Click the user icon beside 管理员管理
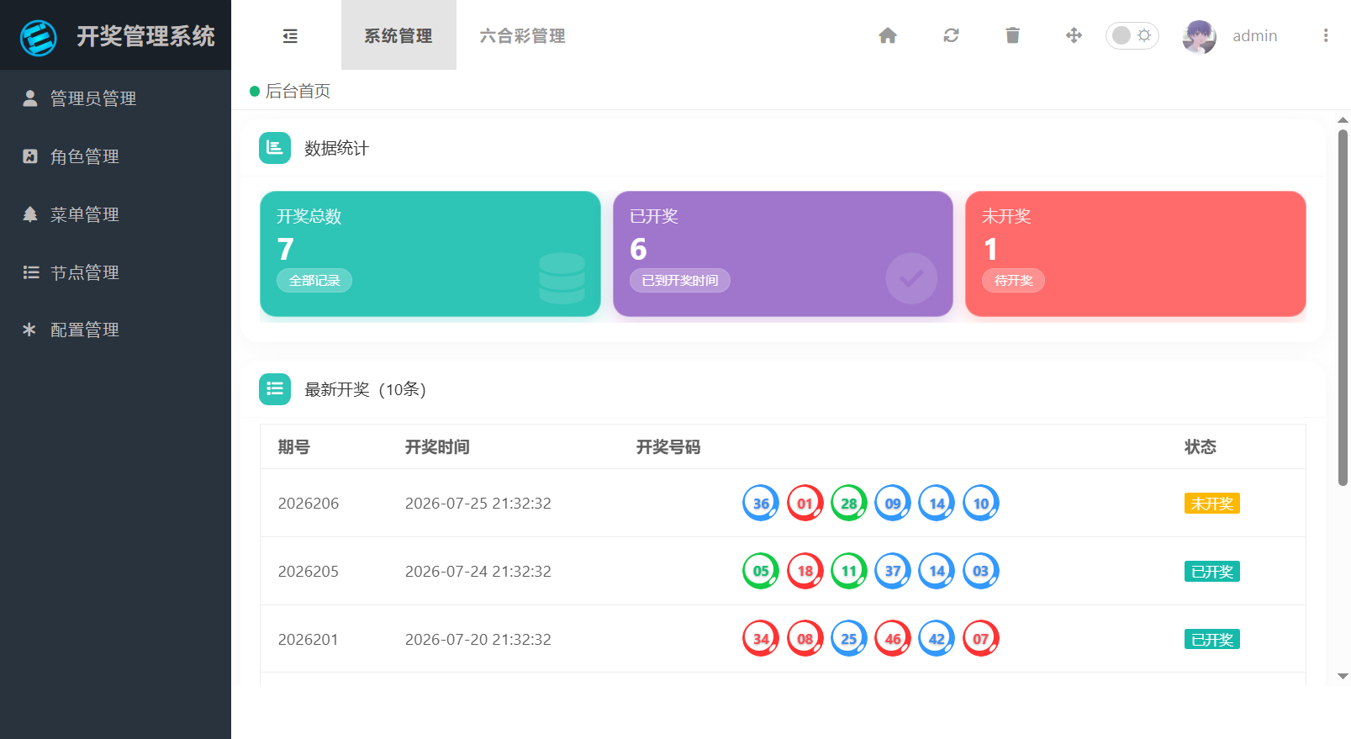Screen dimensions: 1351x739 tap(30, 98)
